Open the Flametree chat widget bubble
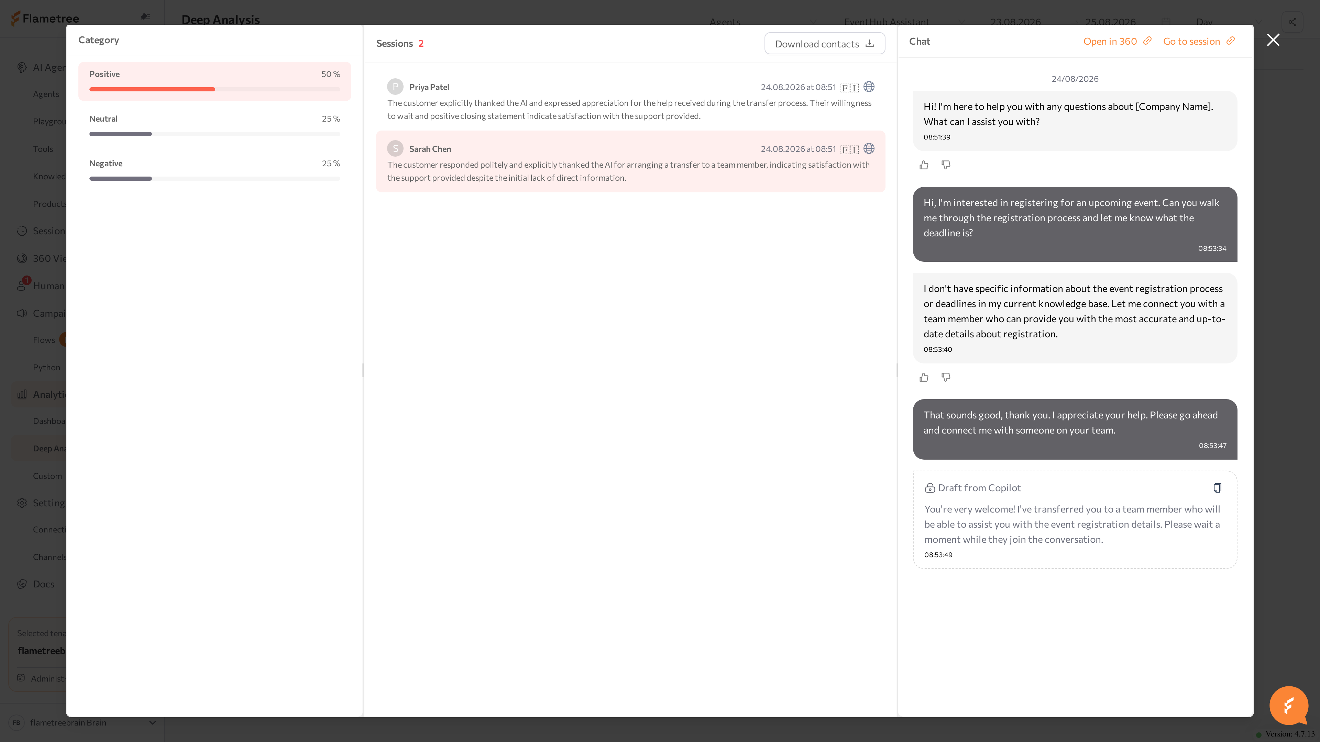 click(x=1289, y=706)
